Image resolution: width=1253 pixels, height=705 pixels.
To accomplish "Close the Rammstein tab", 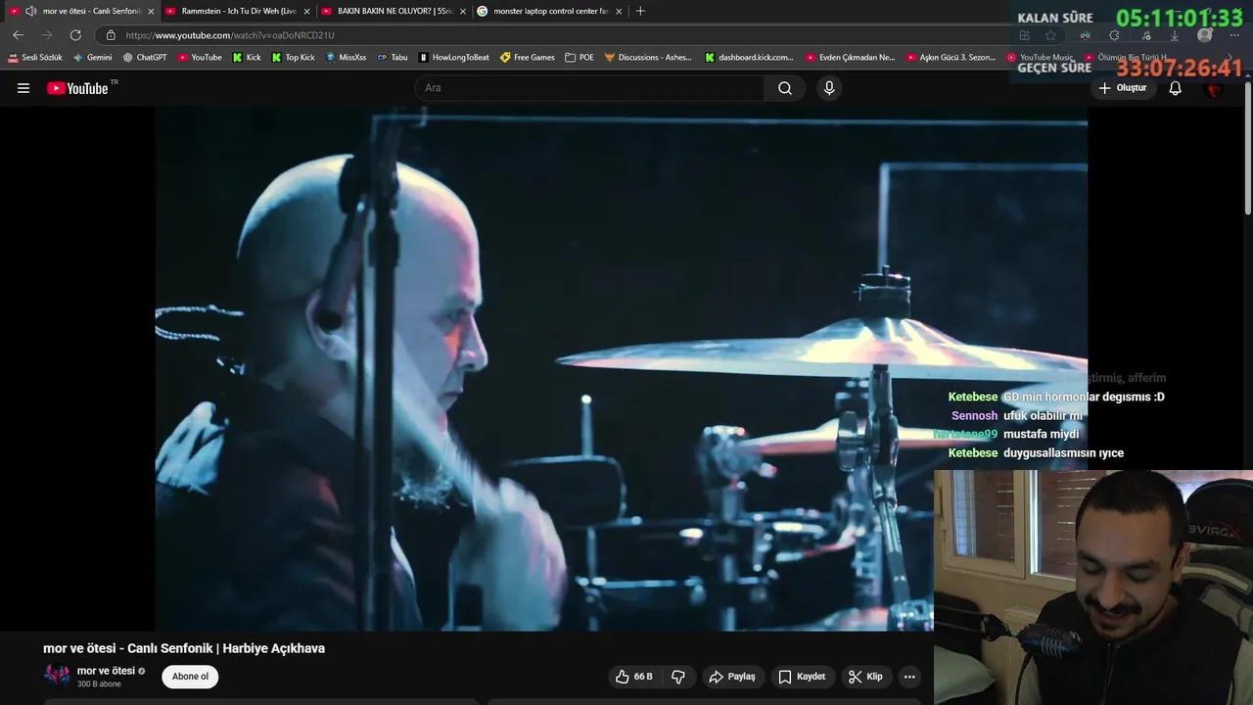I will tap(306, 11).
